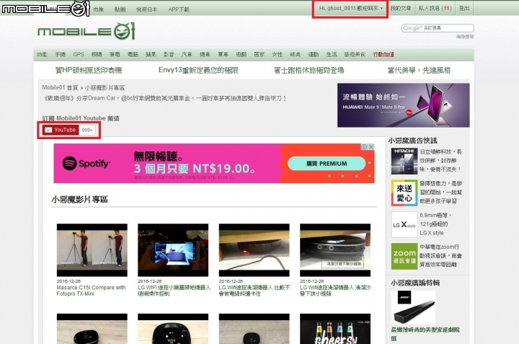The height and width of the screenshot is (344, 519).
Task: Click the 進階搜尋 link under search
Action: pos(465,37)
